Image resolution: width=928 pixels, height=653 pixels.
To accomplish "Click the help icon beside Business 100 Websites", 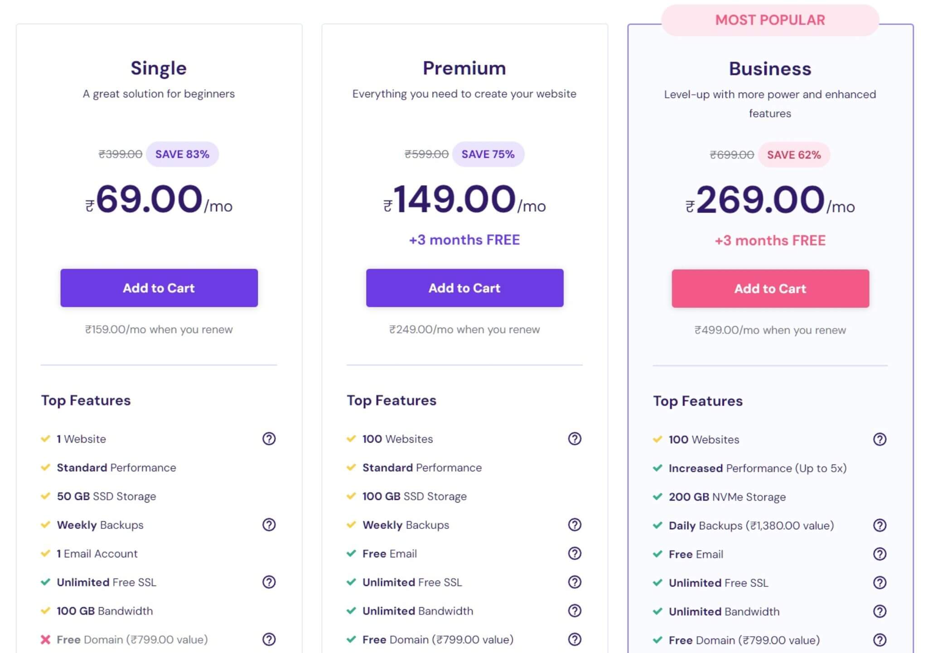I will (880, 439).
